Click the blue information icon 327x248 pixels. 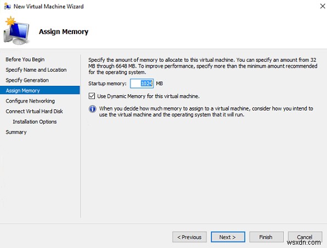click(92, 109)
